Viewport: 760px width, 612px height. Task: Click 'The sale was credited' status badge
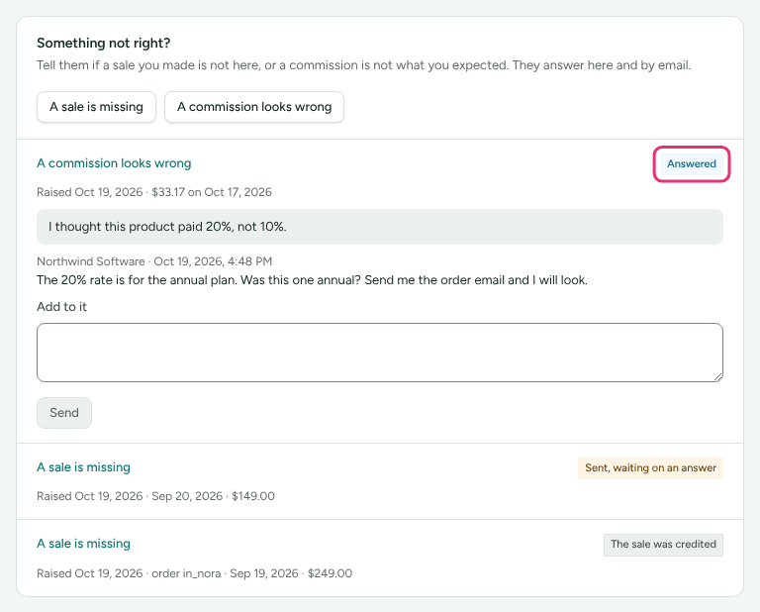663,545
